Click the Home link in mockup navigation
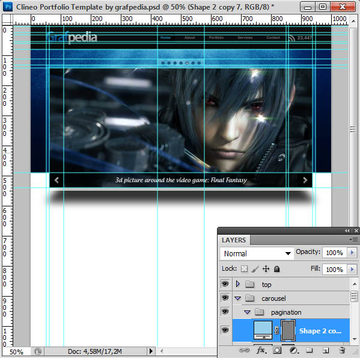The image size is (360, 358). click(x=165, y=37)
